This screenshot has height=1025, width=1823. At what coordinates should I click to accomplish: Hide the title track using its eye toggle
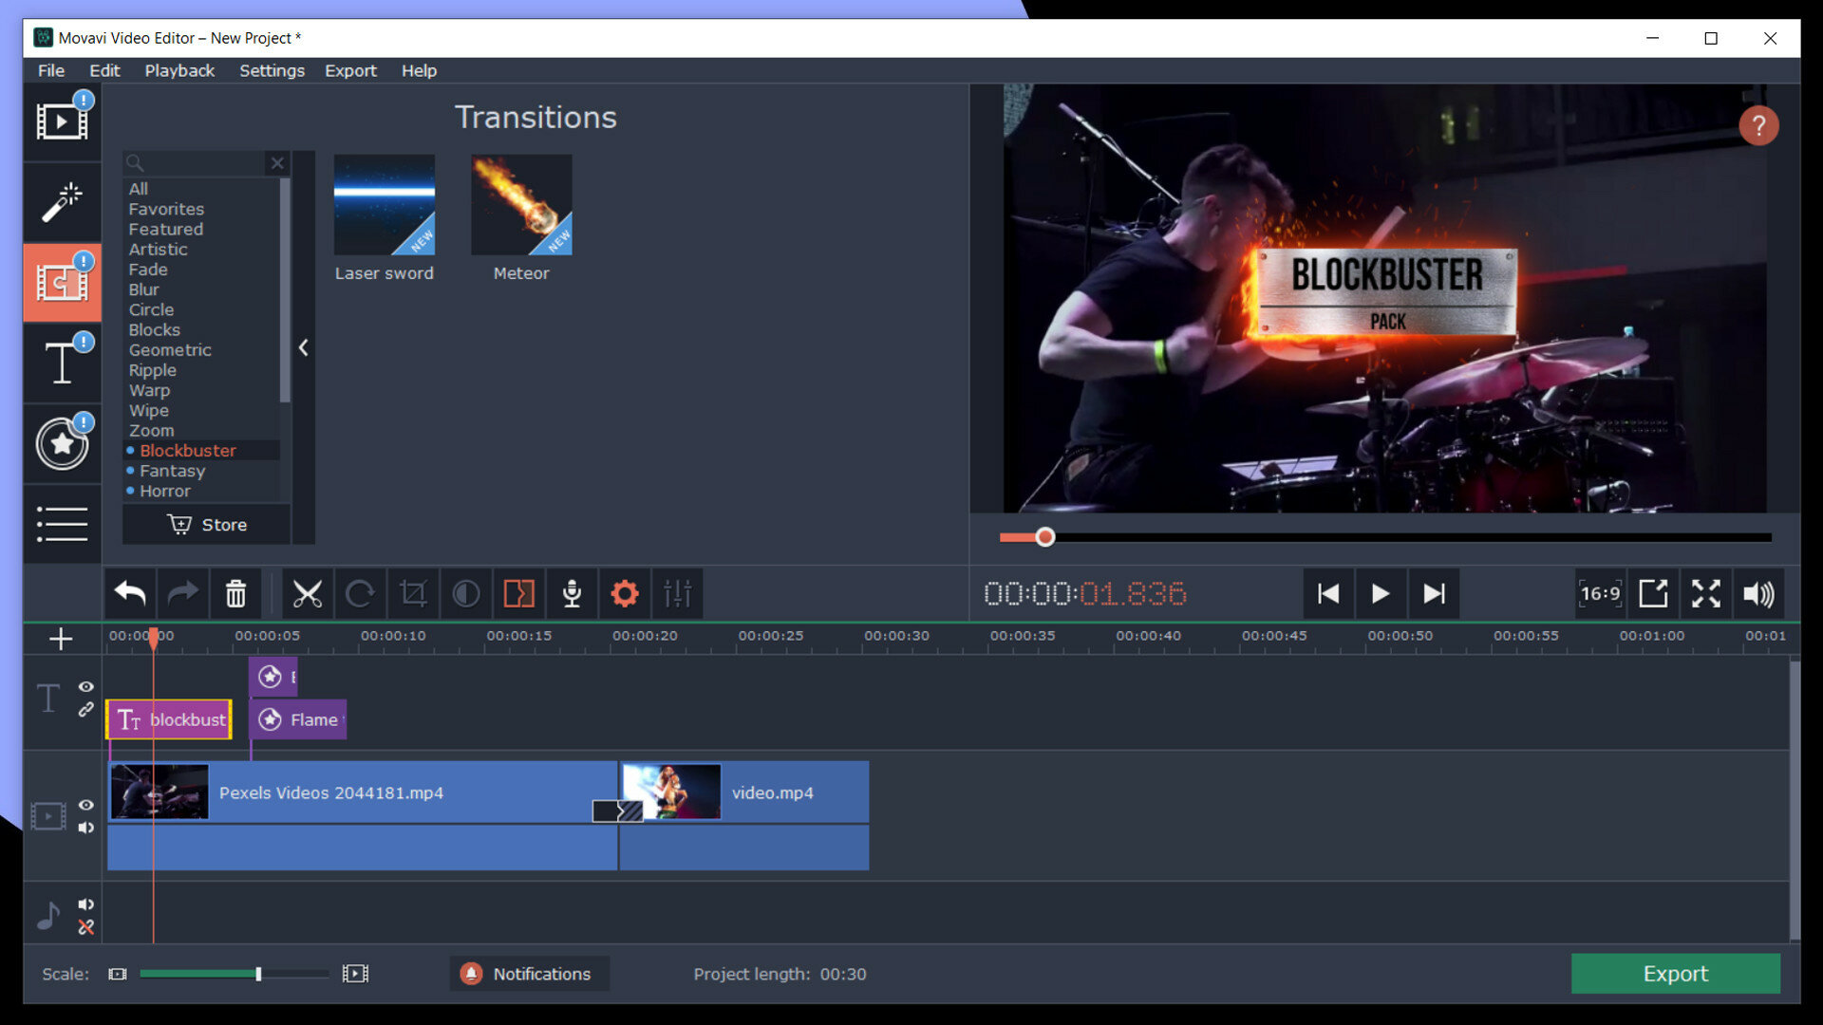click(x=86, y=686)
